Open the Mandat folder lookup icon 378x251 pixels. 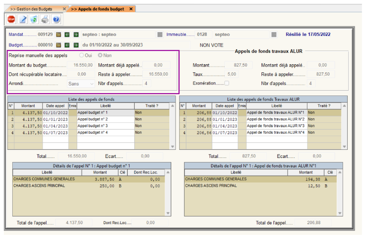click(59, 35)
